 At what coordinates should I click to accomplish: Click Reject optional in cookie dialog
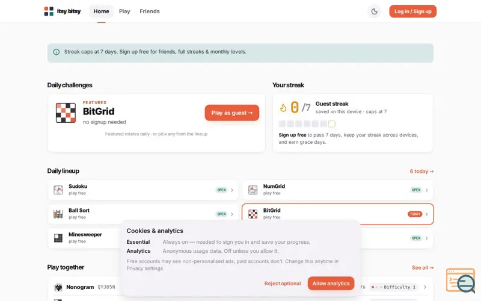click(283, 284)
